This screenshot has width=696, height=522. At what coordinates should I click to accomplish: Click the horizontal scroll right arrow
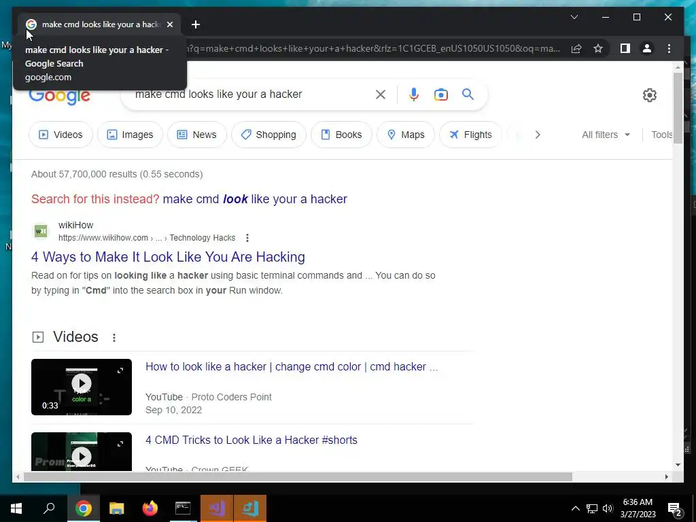click(666, 476)
